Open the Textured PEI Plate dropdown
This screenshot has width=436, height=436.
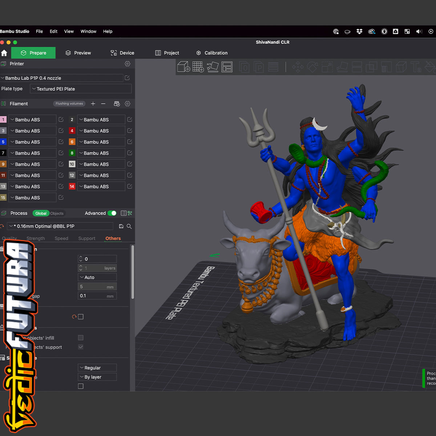point(81,89)
